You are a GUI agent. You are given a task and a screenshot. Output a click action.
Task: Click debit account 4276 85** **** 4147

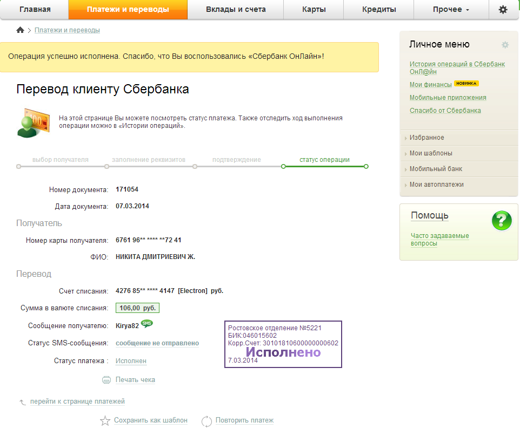[x=145, y=291]
